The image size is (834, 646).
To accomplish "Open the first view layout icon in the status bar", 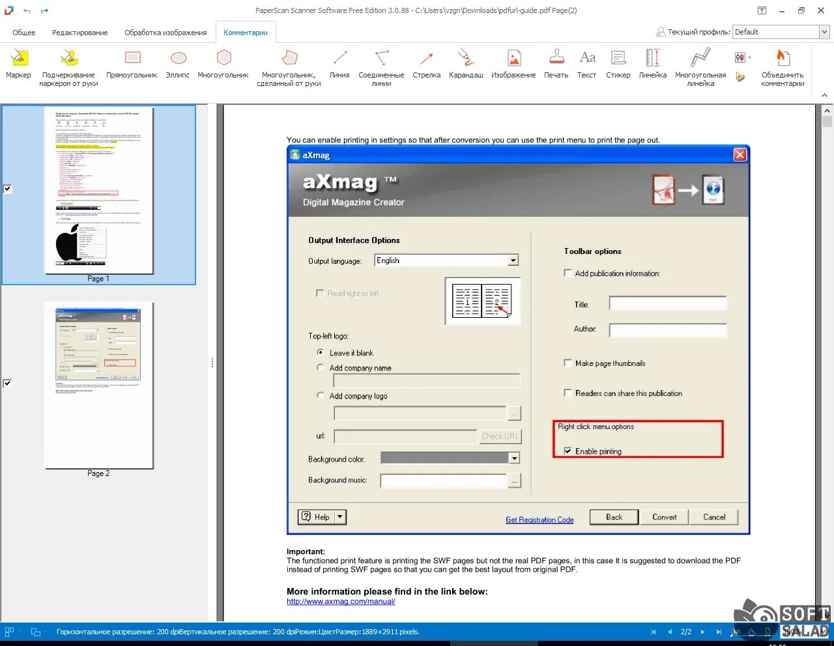I will tap(9, 632).
